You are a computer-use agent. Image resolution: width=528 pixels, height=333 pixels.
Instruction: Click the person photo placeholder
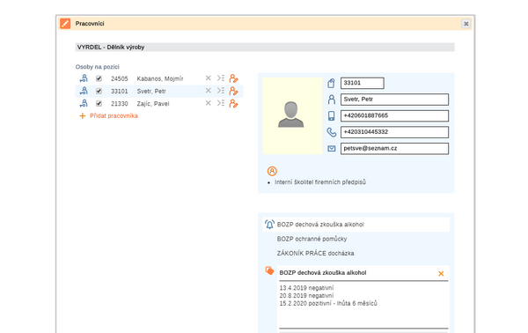click(292, 116)
